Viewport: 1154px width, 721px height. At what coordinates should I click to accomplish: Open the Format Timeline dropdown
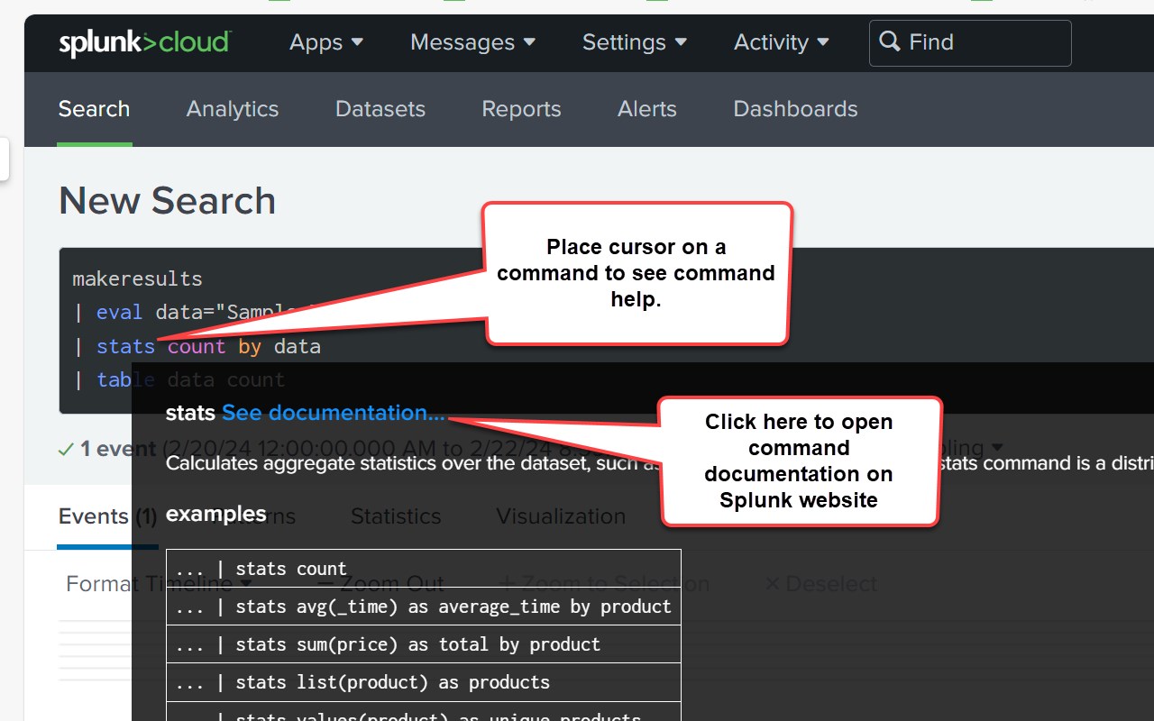click(x=159, y=584)
